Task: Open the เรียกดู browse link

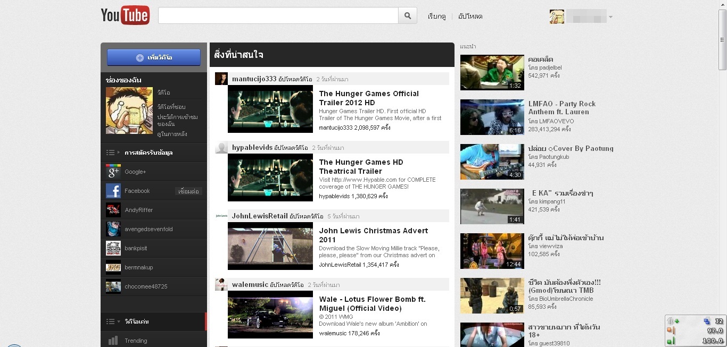Action: [x=436, y=16]
